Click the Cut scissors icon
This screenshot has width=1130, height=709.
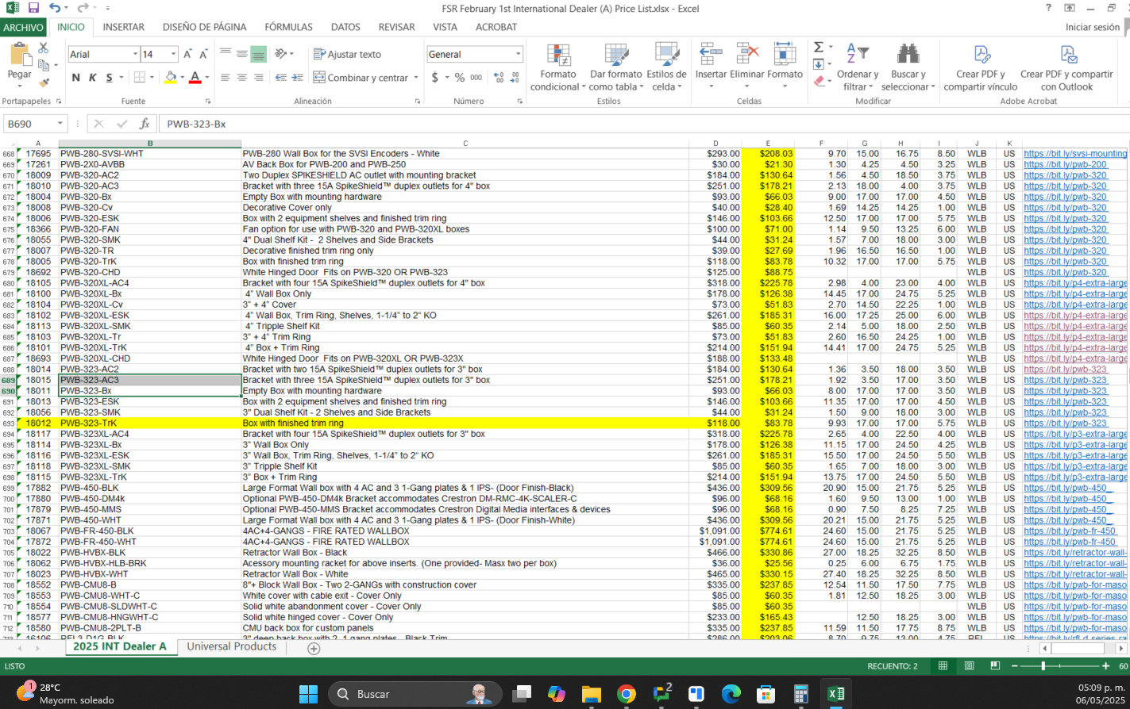pos(44,48)
